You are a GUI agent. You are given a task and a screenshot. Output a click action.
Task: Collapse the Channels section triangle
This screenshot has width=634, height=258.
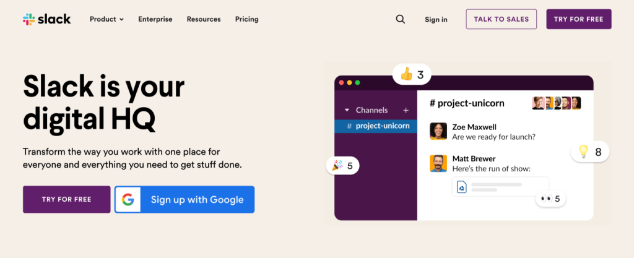point(347,110)
